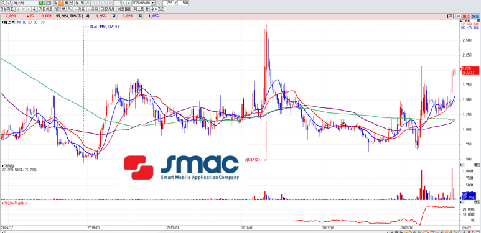Click the 1,955 open price value
Screen dimensions: 481x233
(x=101, y=16)
